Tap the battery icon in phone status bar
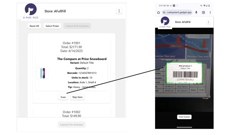241x135 pixels. click(209, 5)
